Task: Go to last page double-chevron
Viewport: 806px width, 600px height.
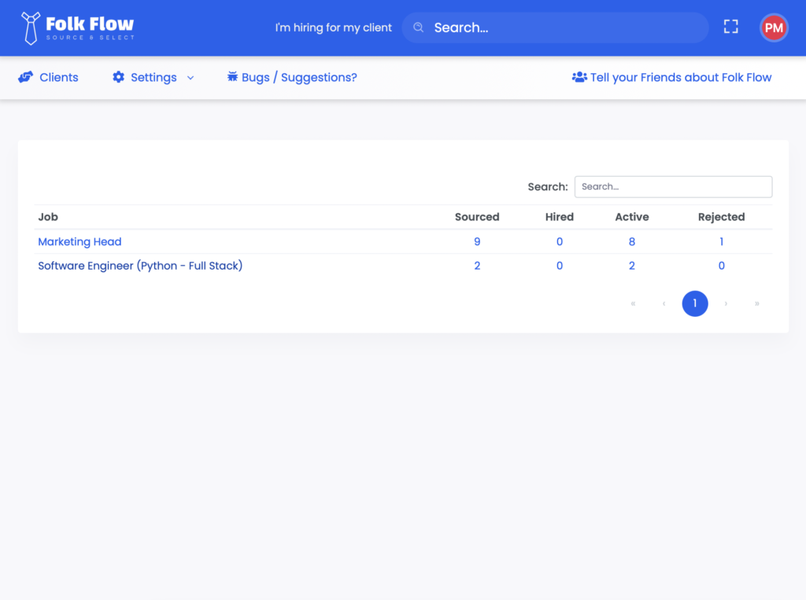Action: [756, 304]
